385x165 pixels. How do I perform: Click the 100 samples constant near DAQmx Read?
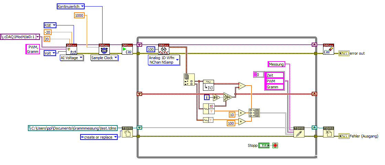151,49
